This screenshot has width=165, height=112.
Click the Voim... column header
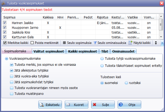click(149, 17)
